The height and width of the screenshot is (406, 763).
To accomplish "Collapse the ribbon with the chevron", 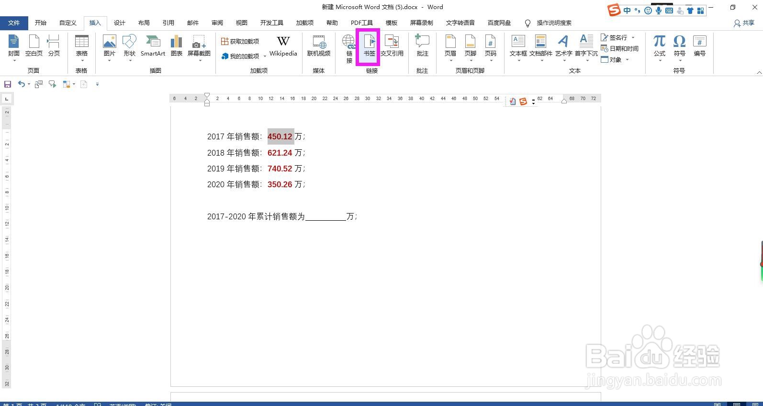I will 759,72.
